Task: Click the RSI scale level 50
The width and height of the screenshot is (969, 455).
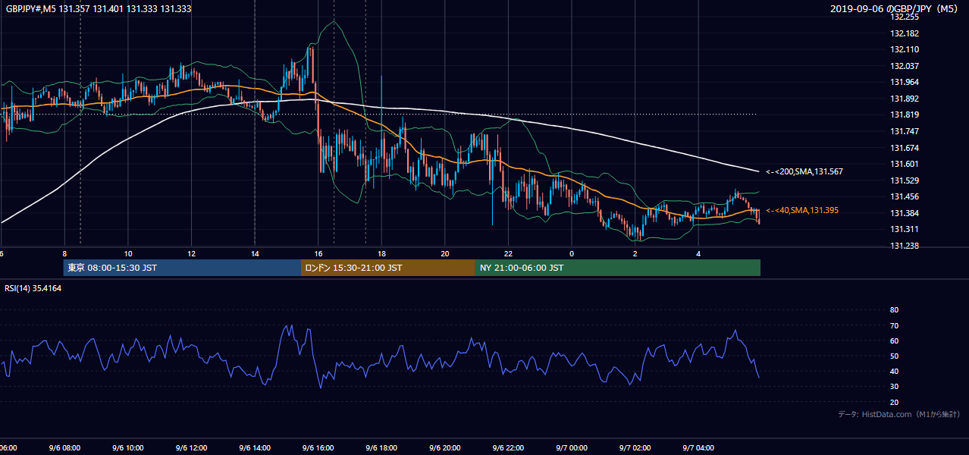Action: 894,356
